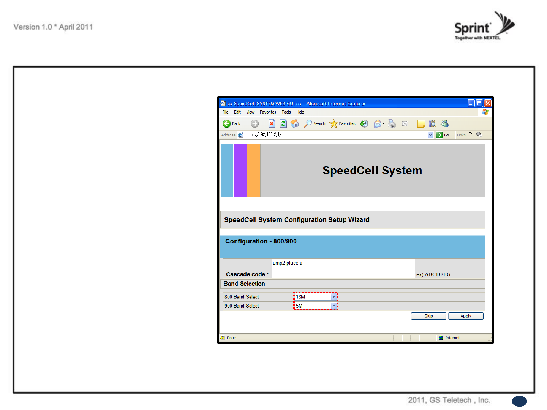
Task: Open the Help menu
Action: tap(300, 112)
